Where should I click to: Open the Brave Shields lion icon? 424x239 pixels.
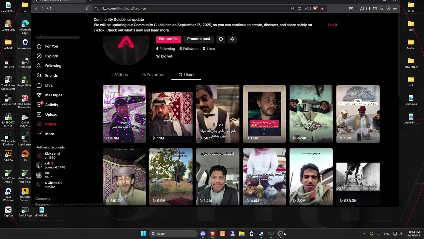315,8
